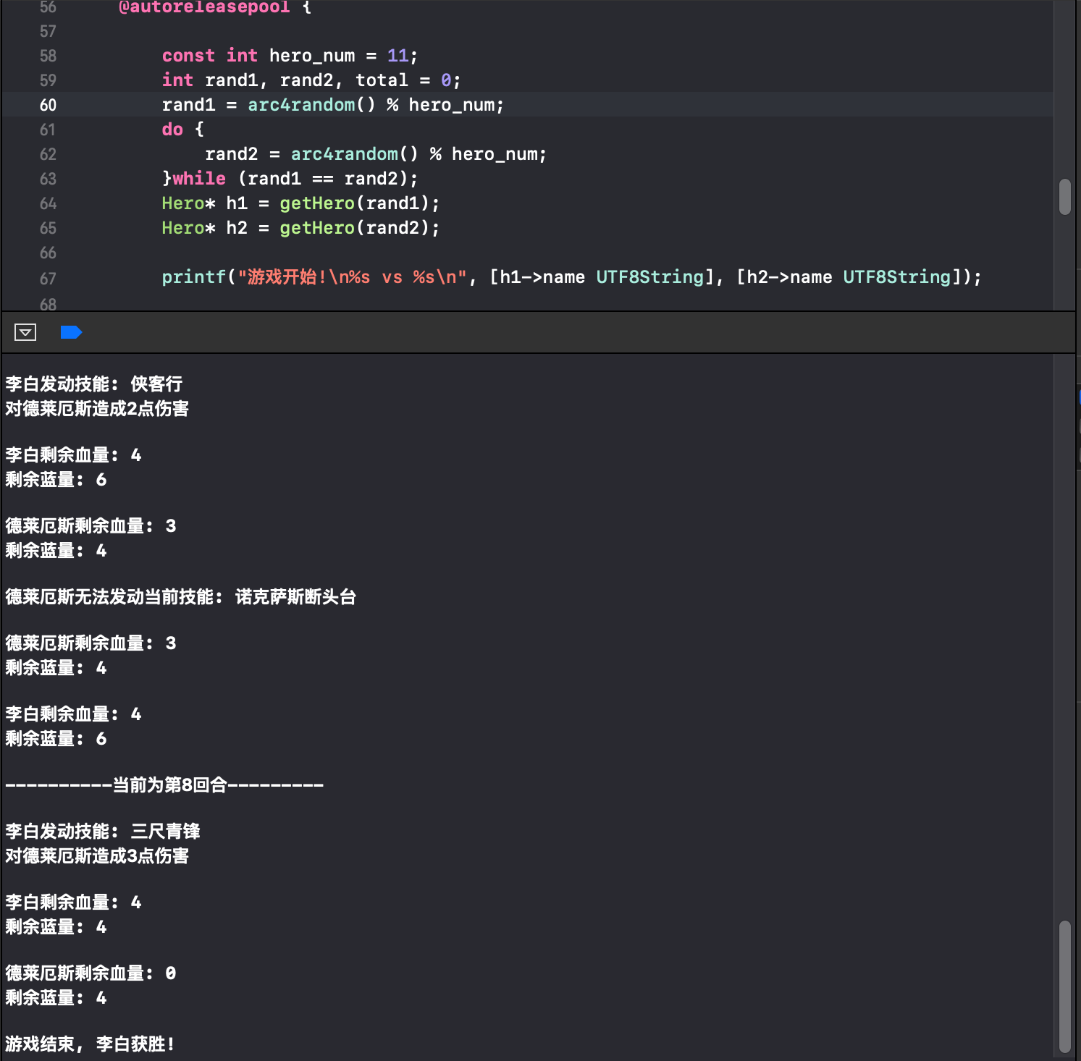Click the code editor vertical scrollbar
Image resolution: width=1081 pixels, height=1061 pixels.
(1064, 197)
